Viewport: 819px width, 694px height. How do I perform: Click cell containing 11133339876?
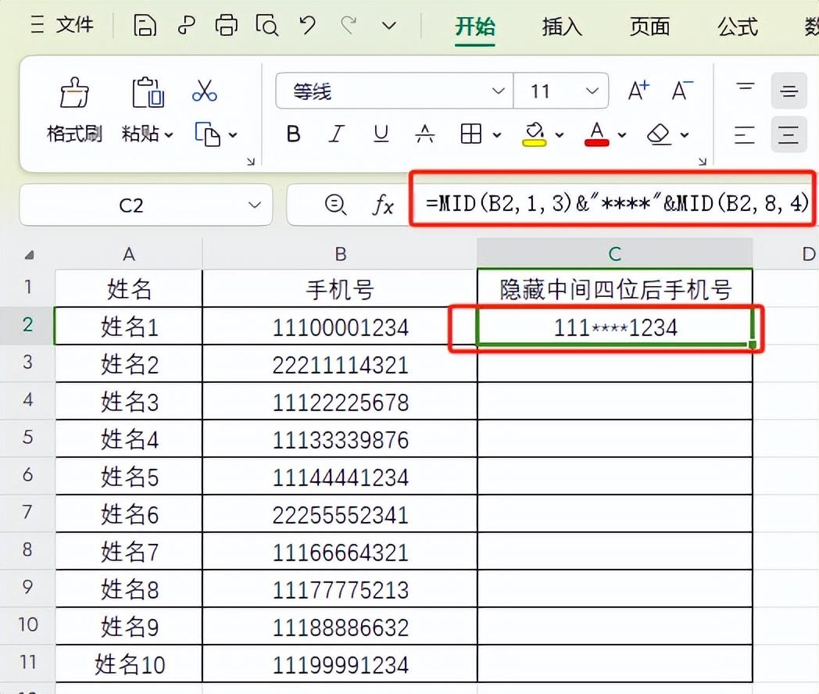(x=340, y=439)
